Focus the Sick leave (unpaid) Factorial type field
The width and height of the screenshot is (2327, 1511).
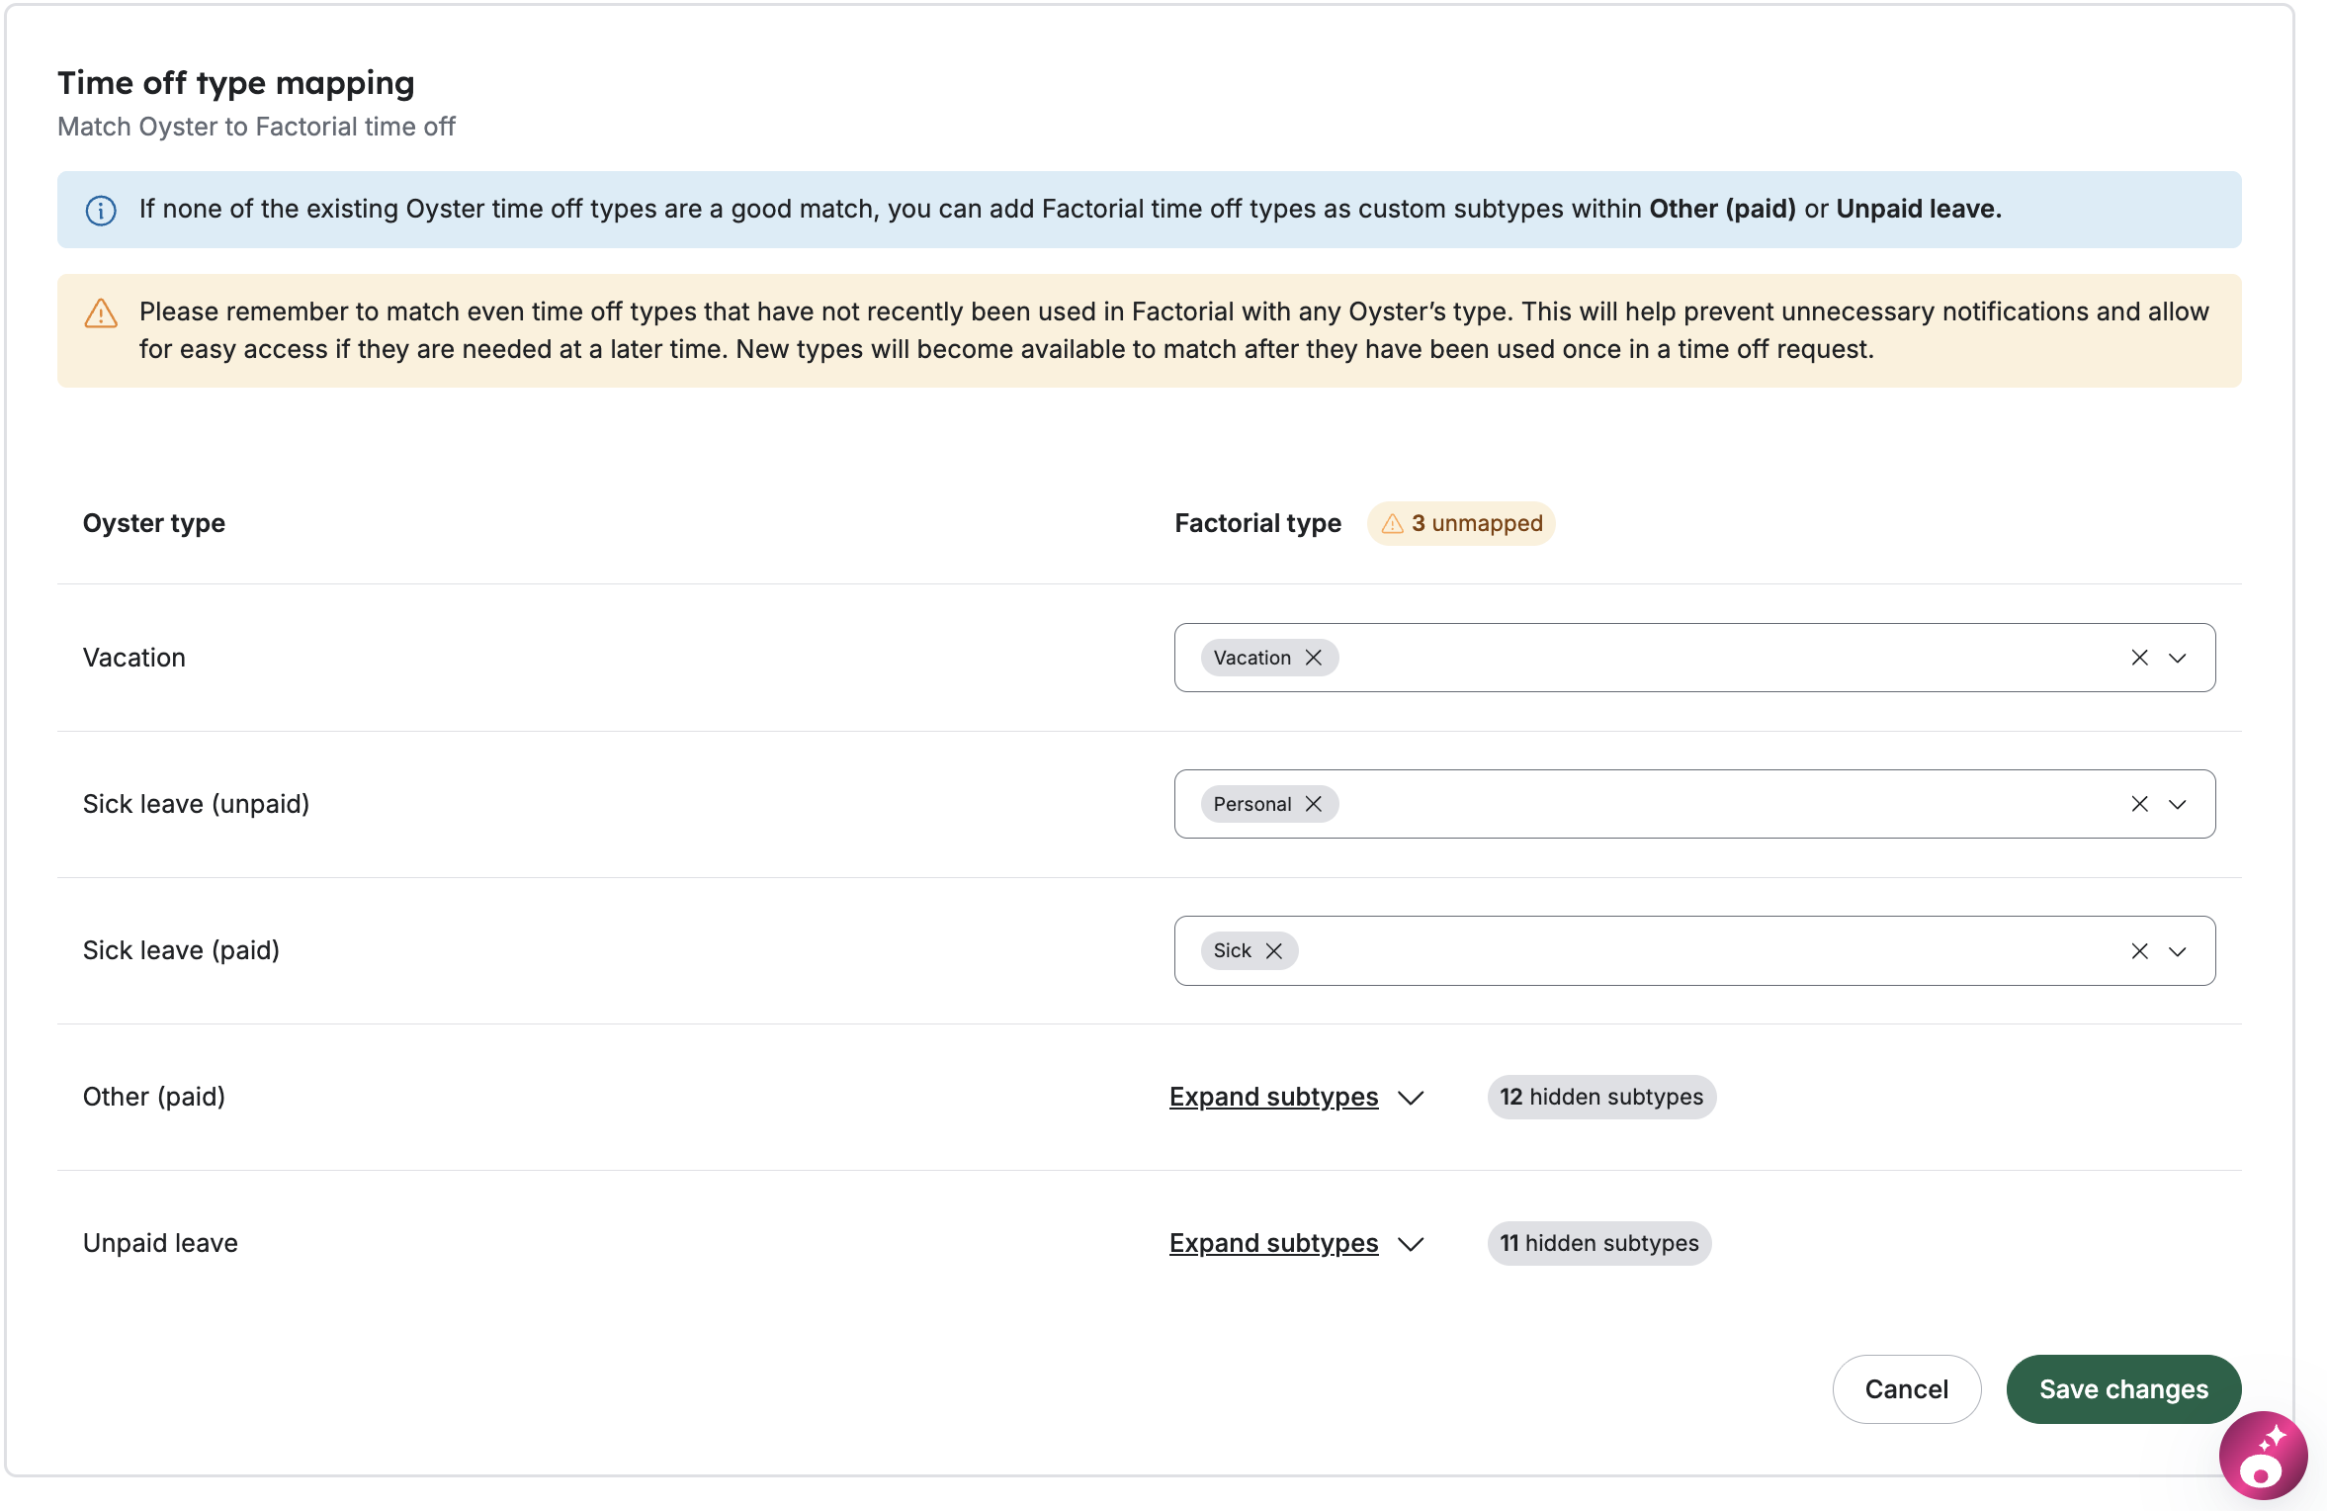(1694, 804)
